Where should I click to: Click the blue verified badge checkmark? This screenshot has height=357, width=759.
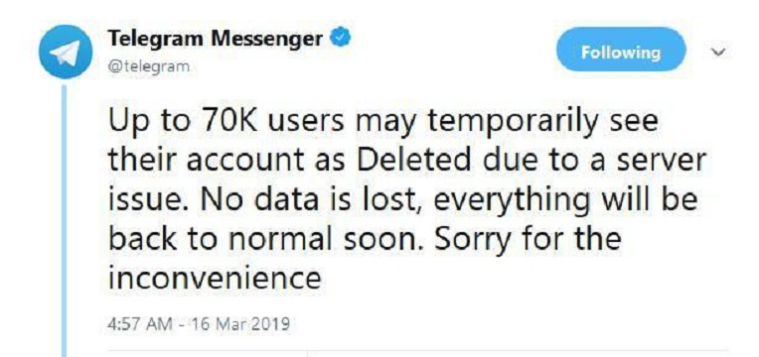pyautogui.click(x=341, y=38)
